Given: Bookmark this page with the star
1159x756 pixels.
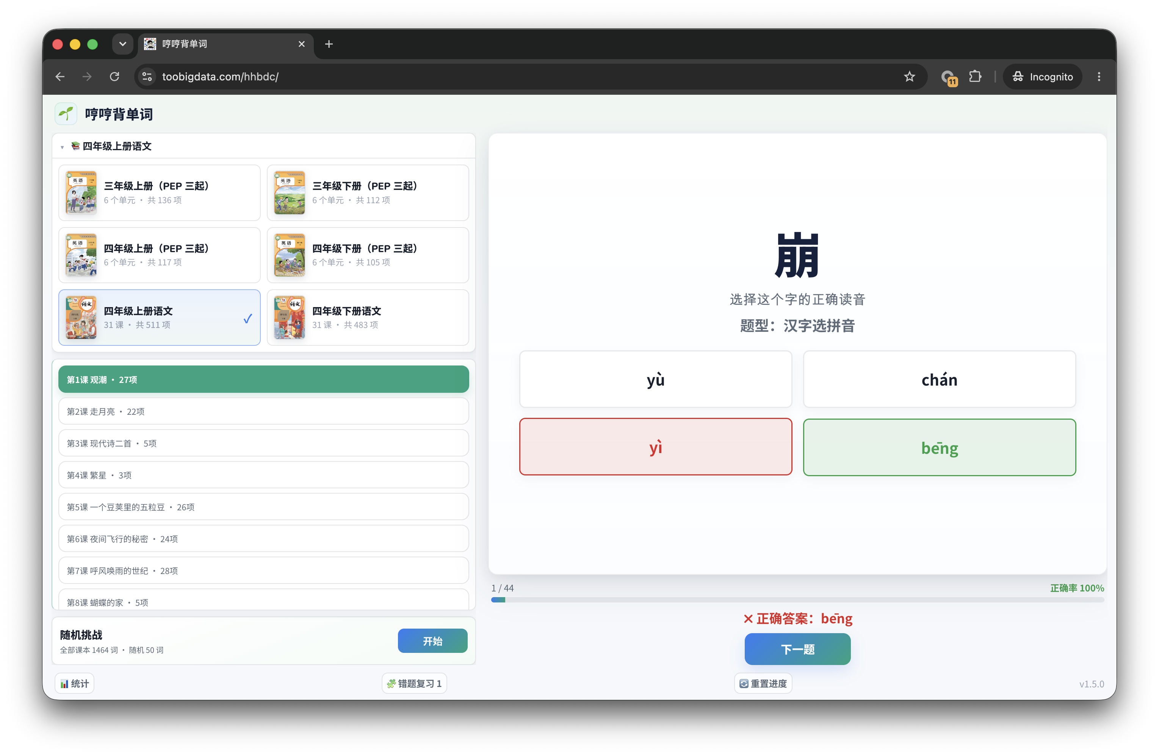Looking at the screenshot, I should pos(909,77).
